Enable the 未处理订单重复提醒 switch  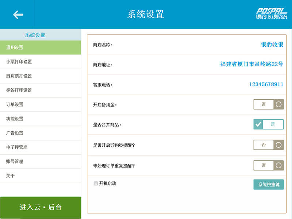(x=268, y=165)
